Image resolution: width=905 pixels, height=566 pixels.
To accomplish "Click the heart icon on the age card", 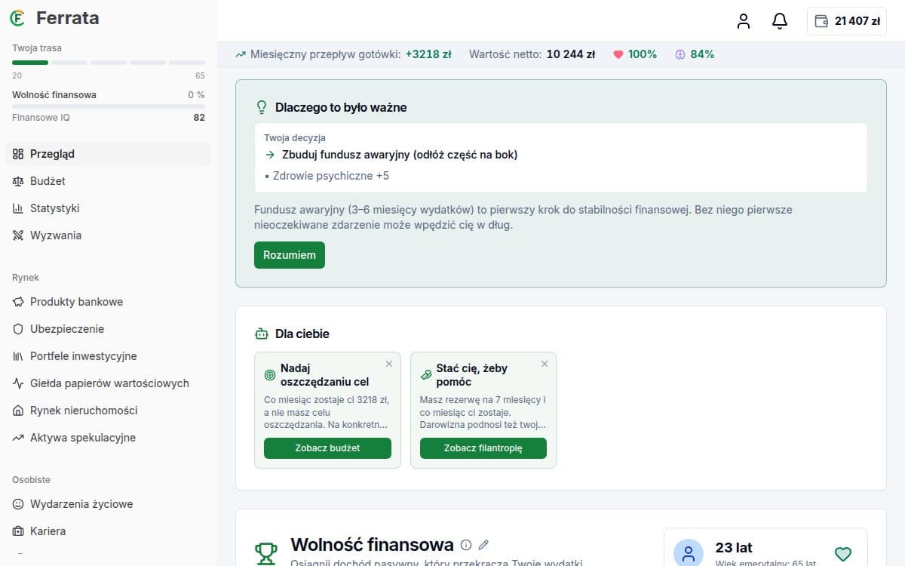I will (843, 554).
